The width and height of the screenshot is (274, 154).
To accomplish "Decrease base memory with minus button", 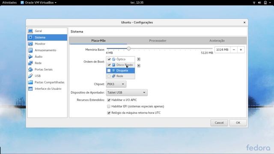I will pyautogui.click(x=234, y=50).
